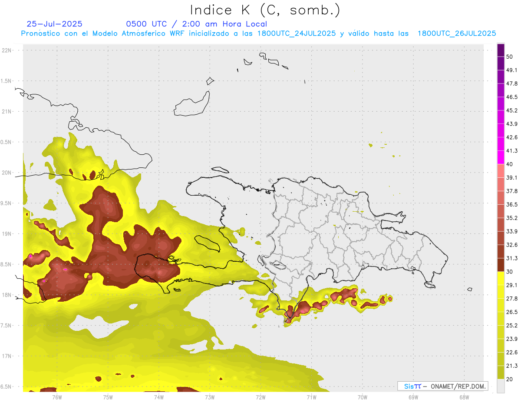Click the "Indice K (C, somb.)" title

coord(265,10)
